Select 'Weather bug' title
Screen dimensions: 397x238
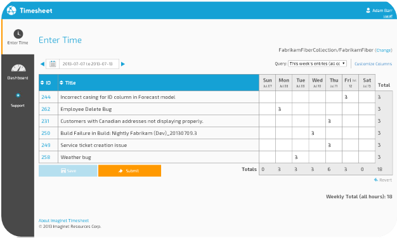(x=75, y=157)
